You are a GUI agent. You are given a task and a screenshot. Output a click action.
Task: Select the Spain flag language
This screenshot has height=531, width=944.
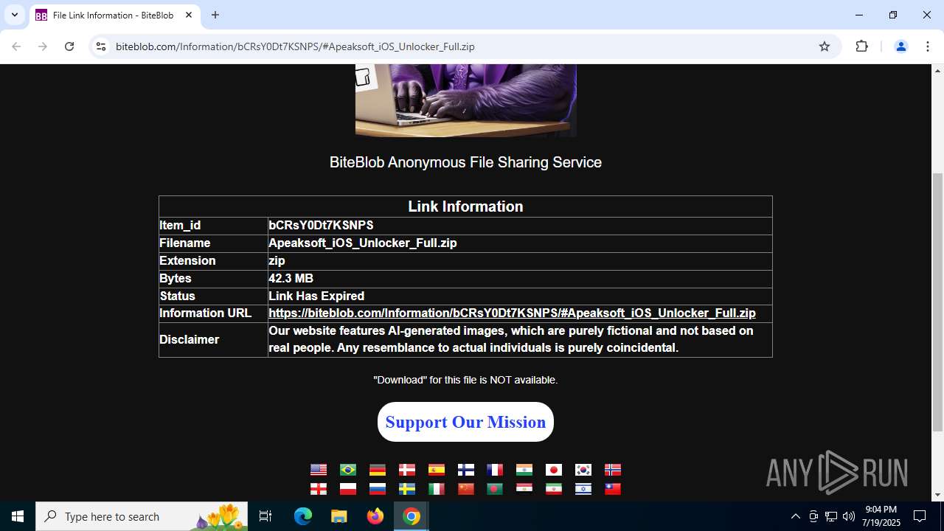pos(437,470)
